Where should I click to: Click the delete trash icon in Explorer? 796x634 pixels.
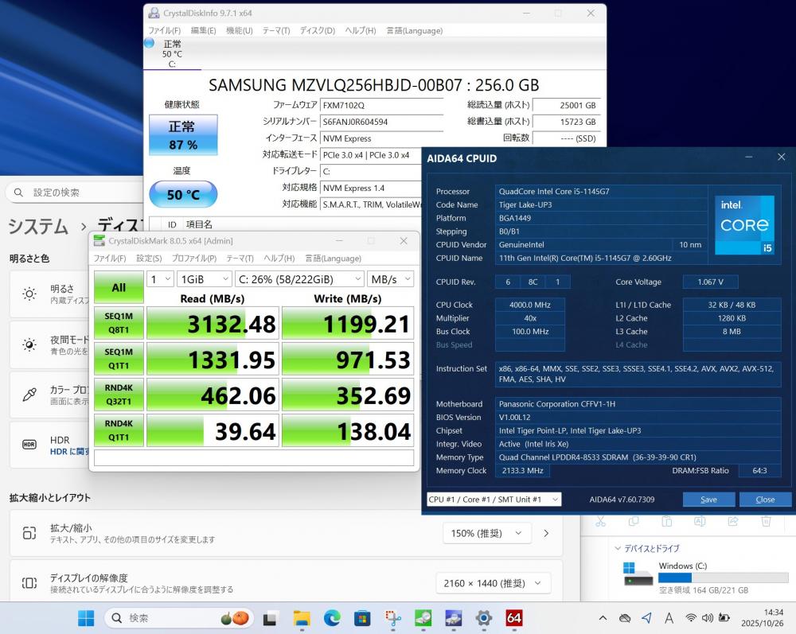coord(766,522)
